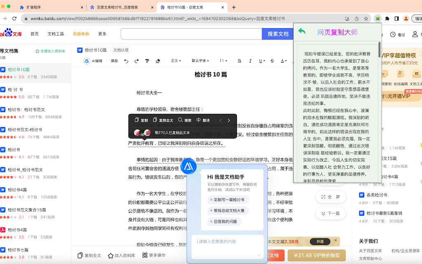Screen dimensions: 422x264
Task: Expand the font size 11 dropdown
Action: [223, 61]
